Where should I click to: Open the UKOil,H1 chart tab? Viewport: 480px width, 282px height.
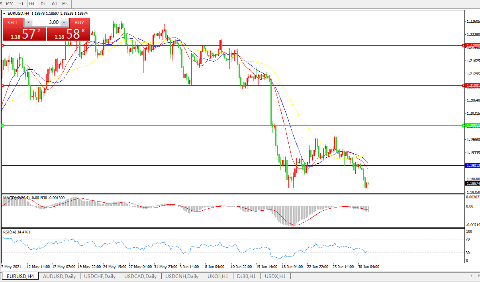(218, 276)
